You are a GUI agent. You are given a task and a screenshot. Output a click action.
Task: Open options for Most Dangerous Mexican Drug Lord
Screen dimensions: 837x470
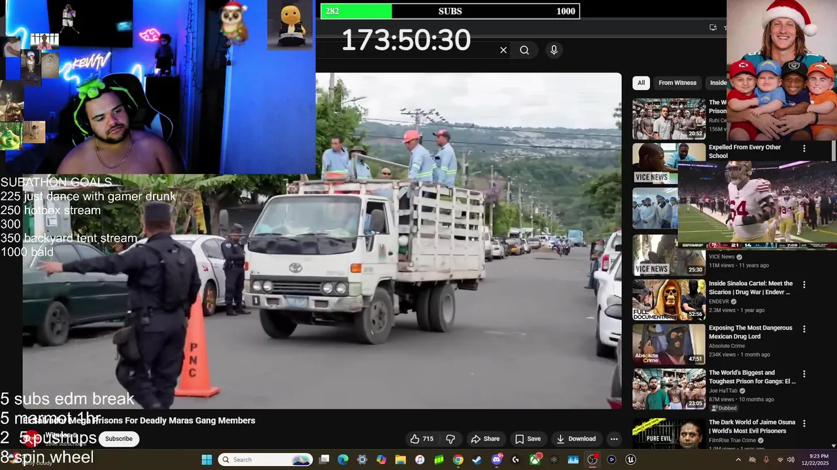(x=804, y=329)
